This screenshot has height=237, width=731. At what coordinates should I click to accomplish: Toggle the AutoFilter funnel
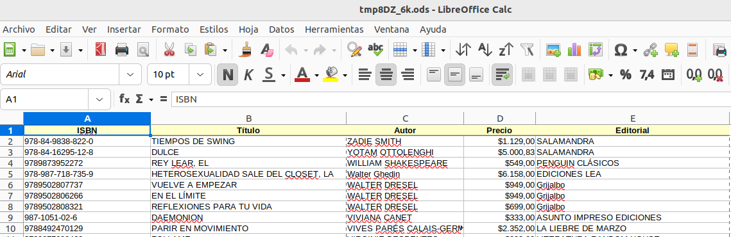pyautogui.click(x=528, y=49)
